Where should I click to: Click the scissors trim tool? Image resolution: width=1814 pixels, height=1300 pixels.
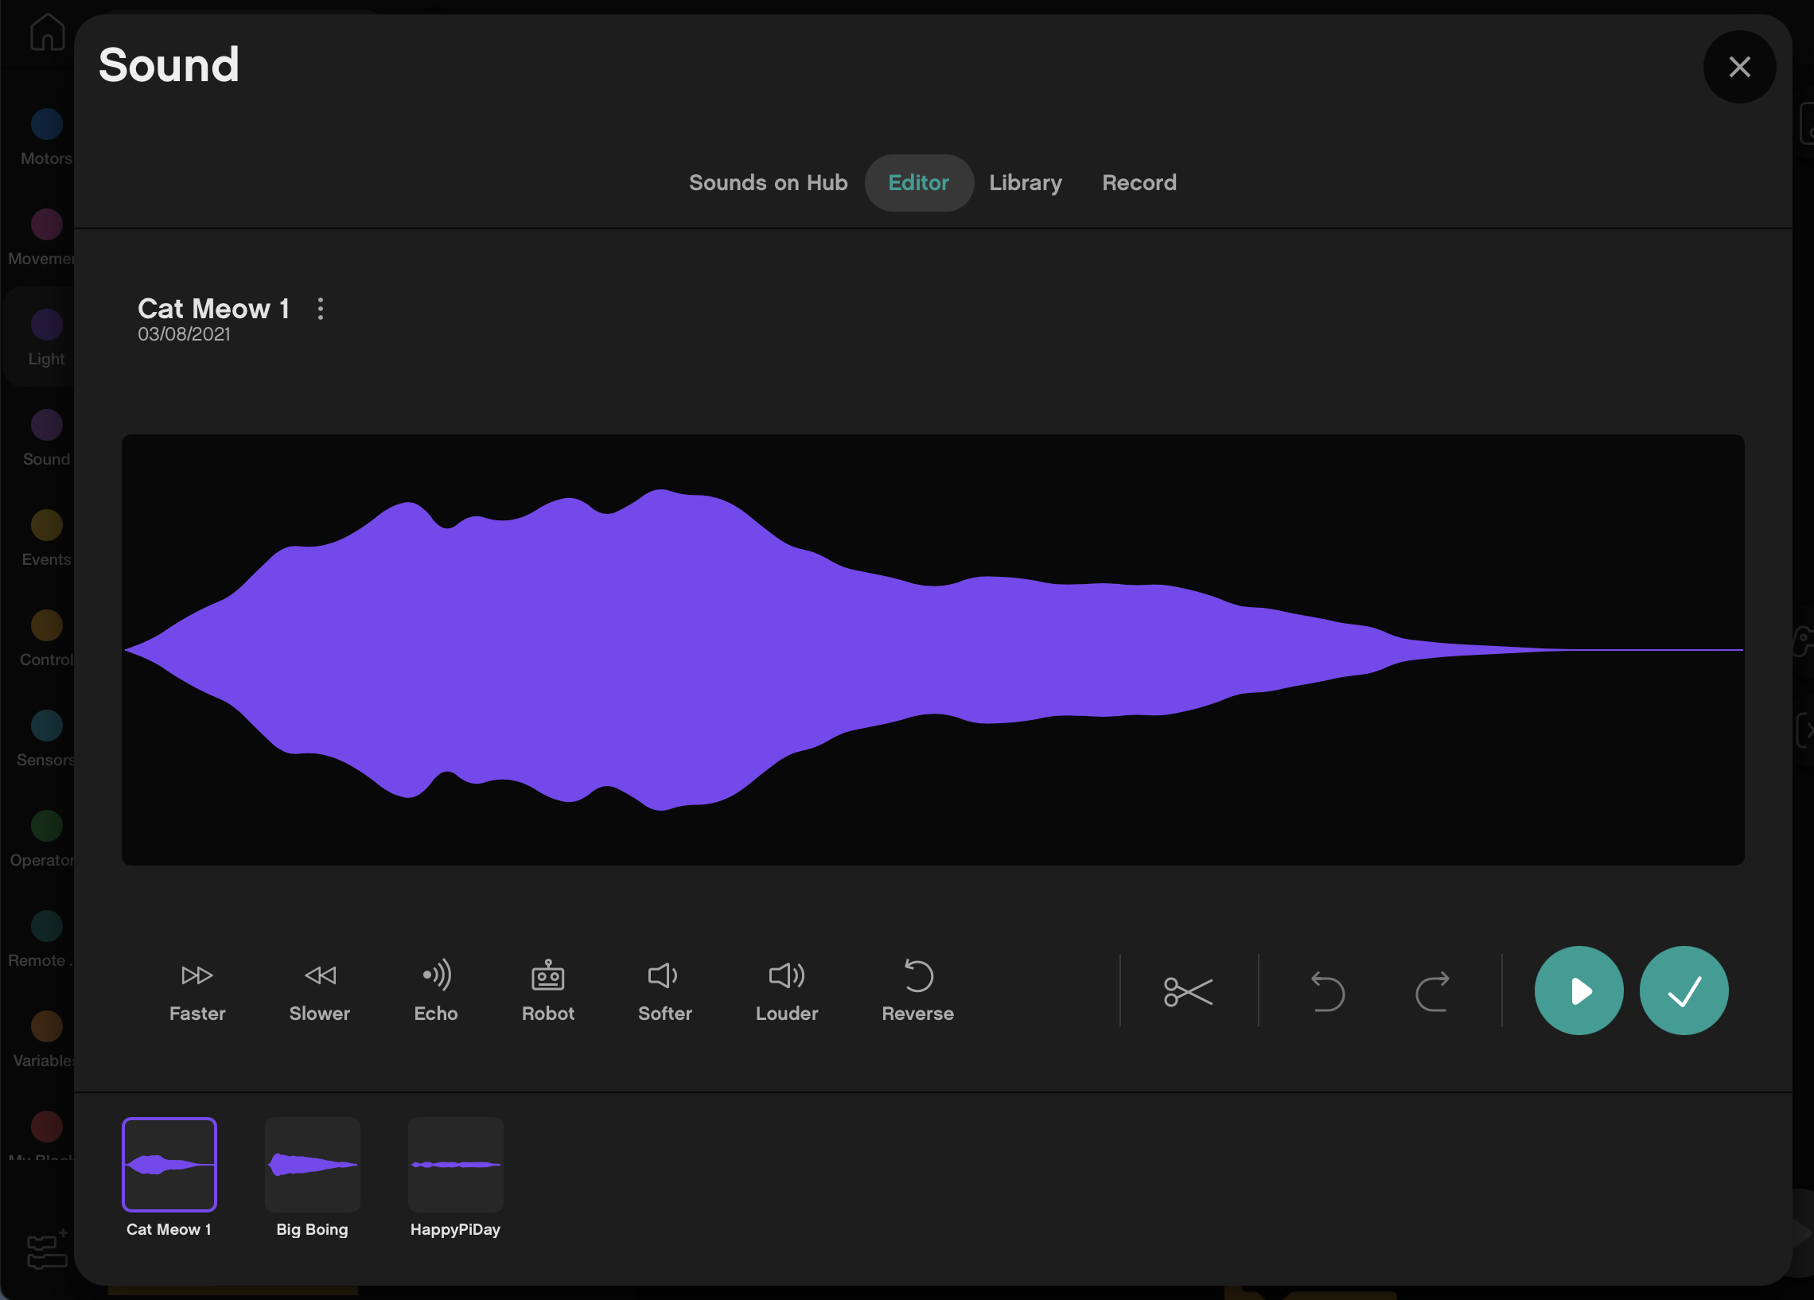(1188, 991)
